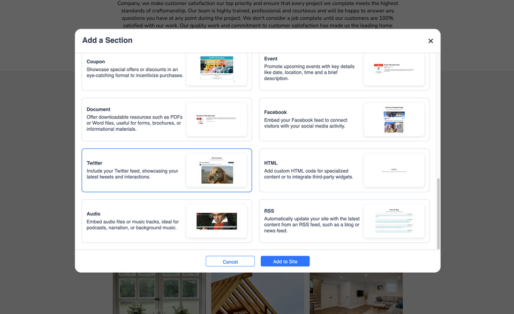This screenshot has height=314, width=514.
Task: Click the Coupon section title
Action: coord(96,62)
